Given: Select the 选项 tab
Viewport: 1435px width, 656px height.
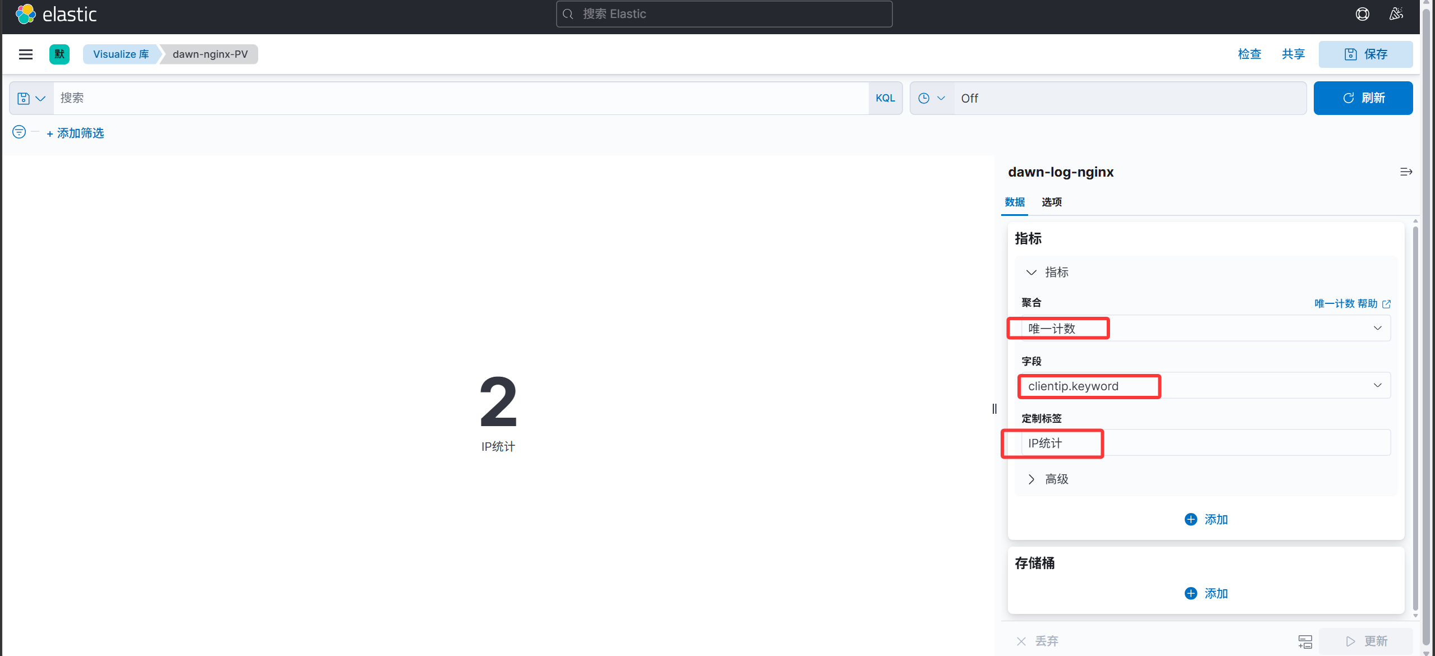Looking at the screenshot, I should [x=1052, y=202].
